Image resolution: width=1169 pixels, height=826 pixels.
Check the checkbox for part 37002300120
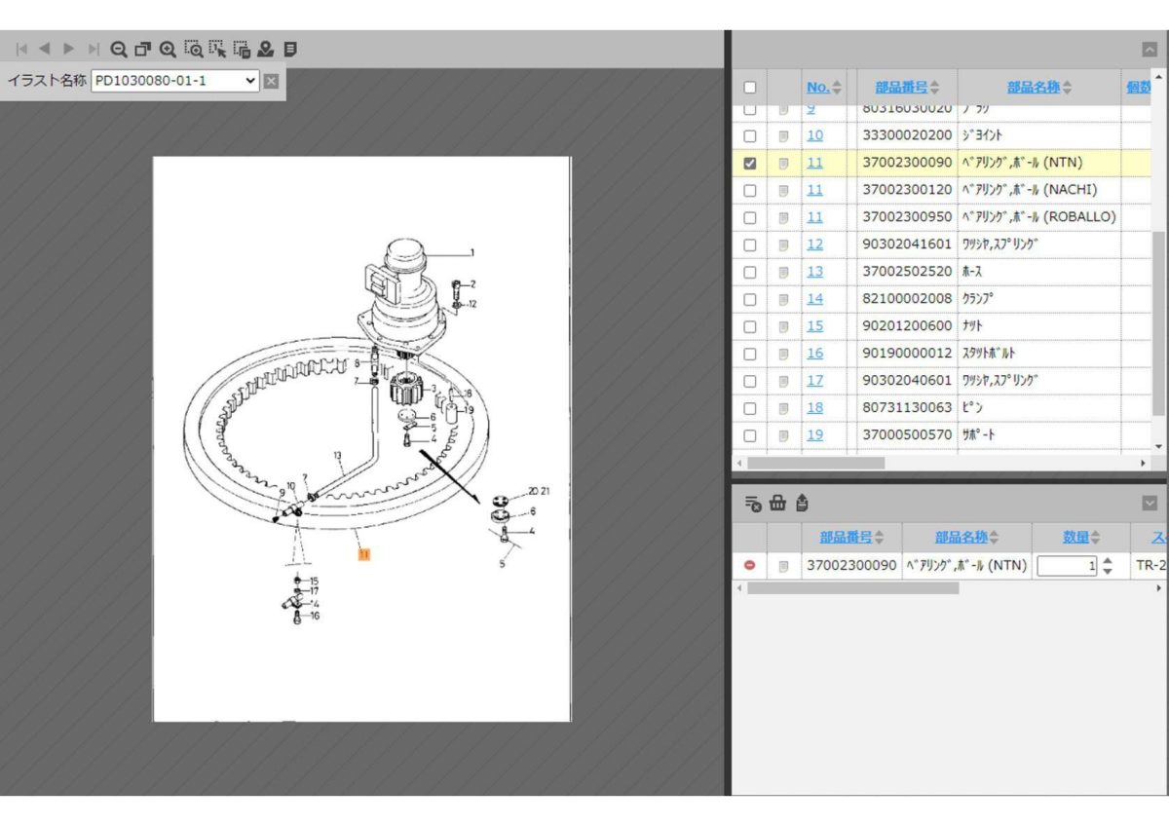click(750, 190)
